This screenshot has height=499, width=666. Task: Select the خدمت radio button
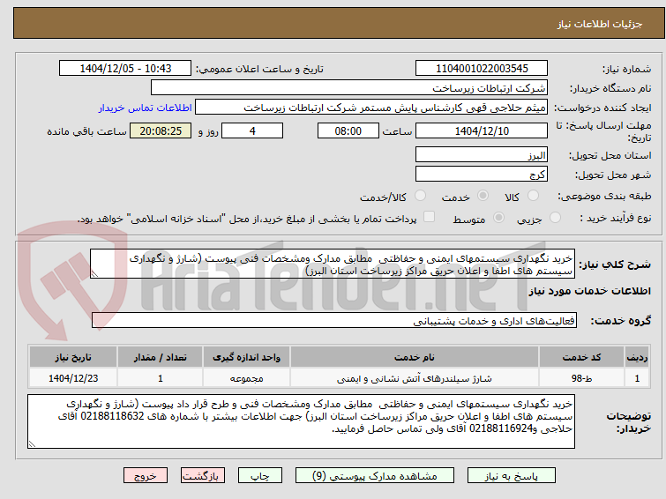click(x=483, y=196)
